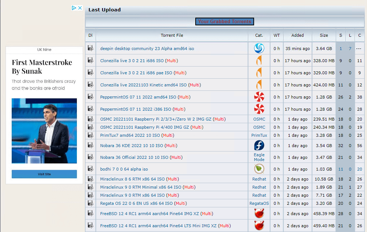Download icon for Miraclelinux 8 6 RTM ISO
Viewport: 367px width, 232px height.
coord(90,179)
